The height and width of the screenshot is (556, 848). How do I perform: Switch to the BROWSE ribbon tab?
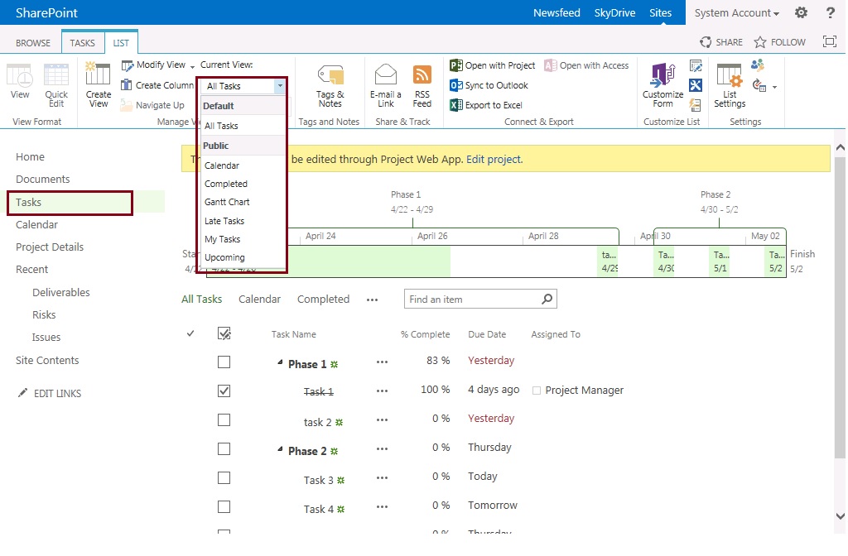[33, 43]
